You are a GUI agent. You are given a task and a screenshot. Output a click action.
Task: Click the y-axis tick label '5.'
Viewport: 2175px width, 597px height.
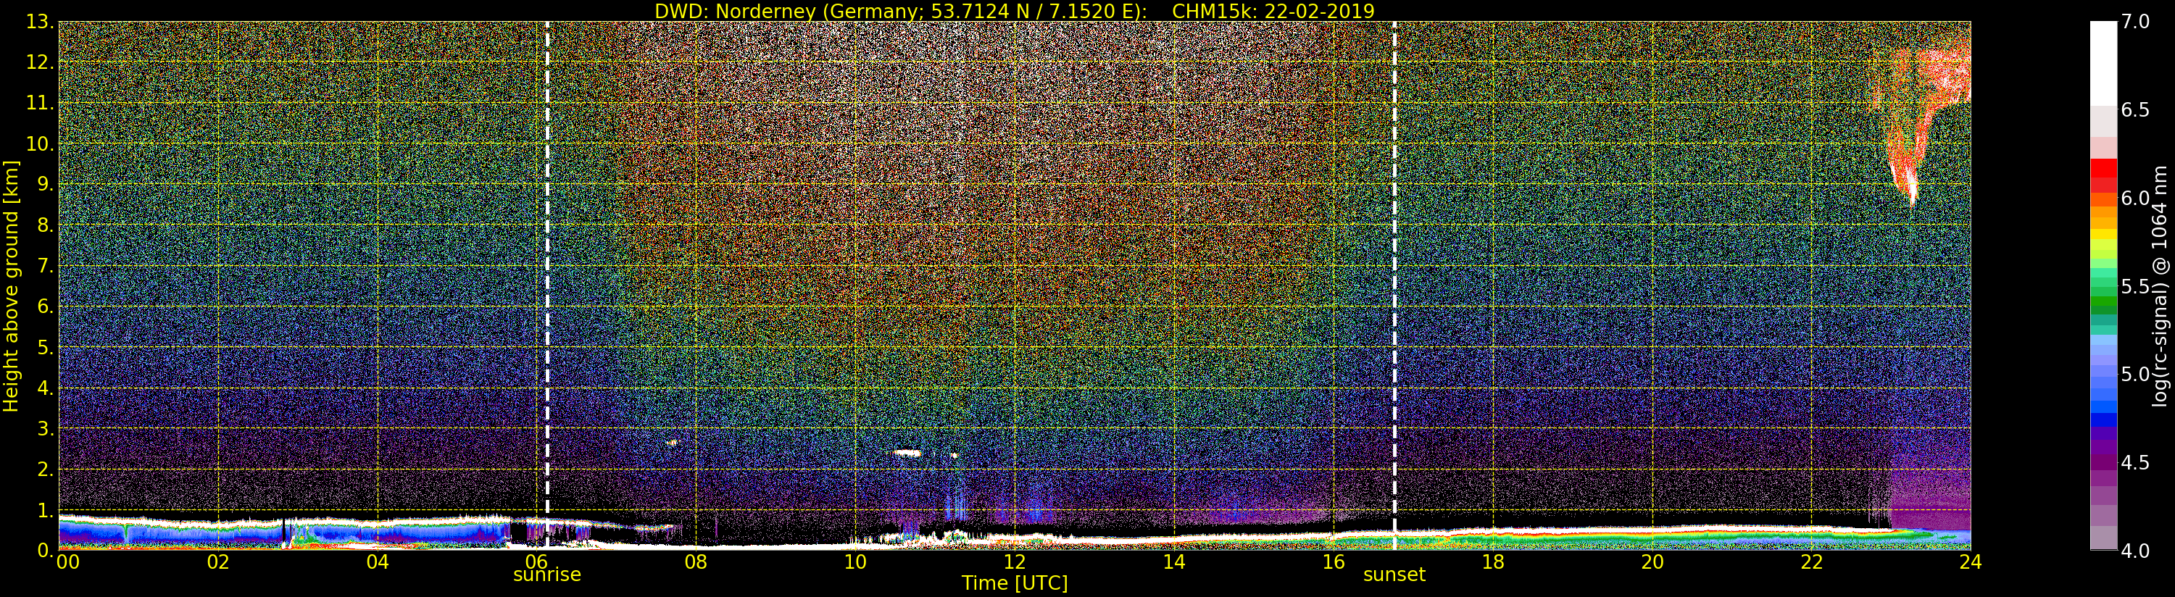click(x=45, y=348)
